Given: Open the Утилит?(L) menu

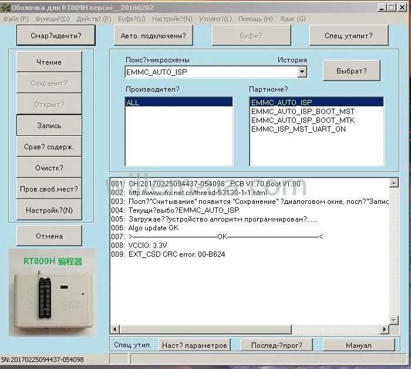Looking at the screenshot, I should (x=215, y=19).
